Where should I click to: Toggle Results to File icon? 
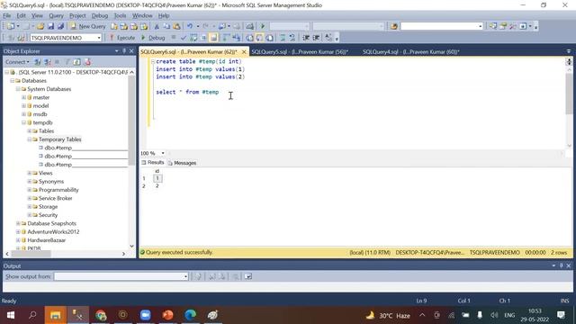click(x=270, y=38)
